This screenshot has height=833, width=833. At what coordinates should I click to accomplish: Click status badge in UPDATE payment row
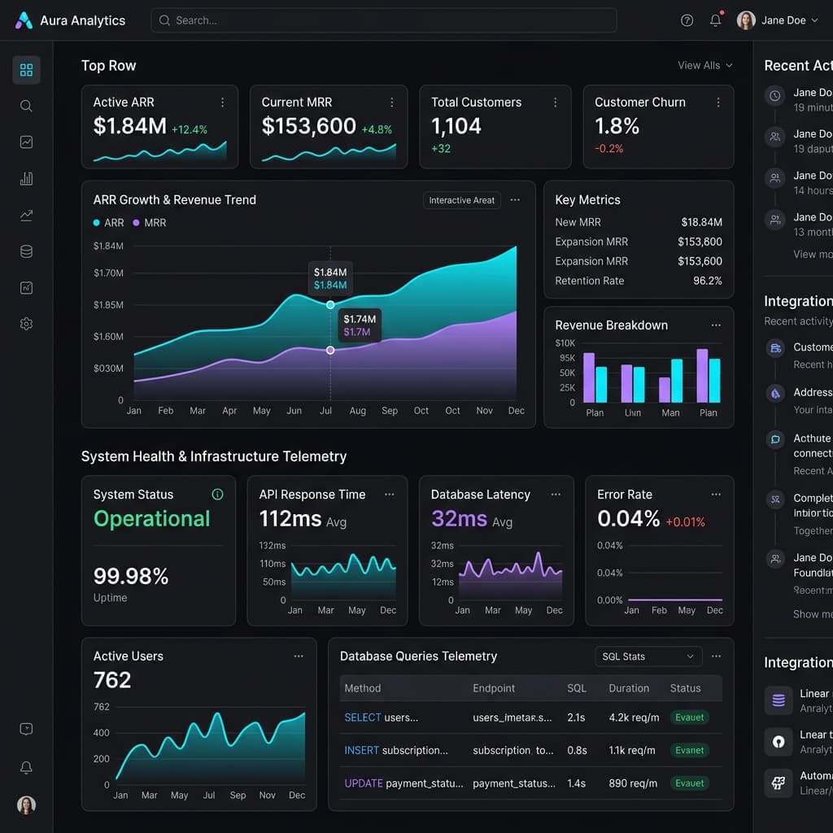[689, 783]
